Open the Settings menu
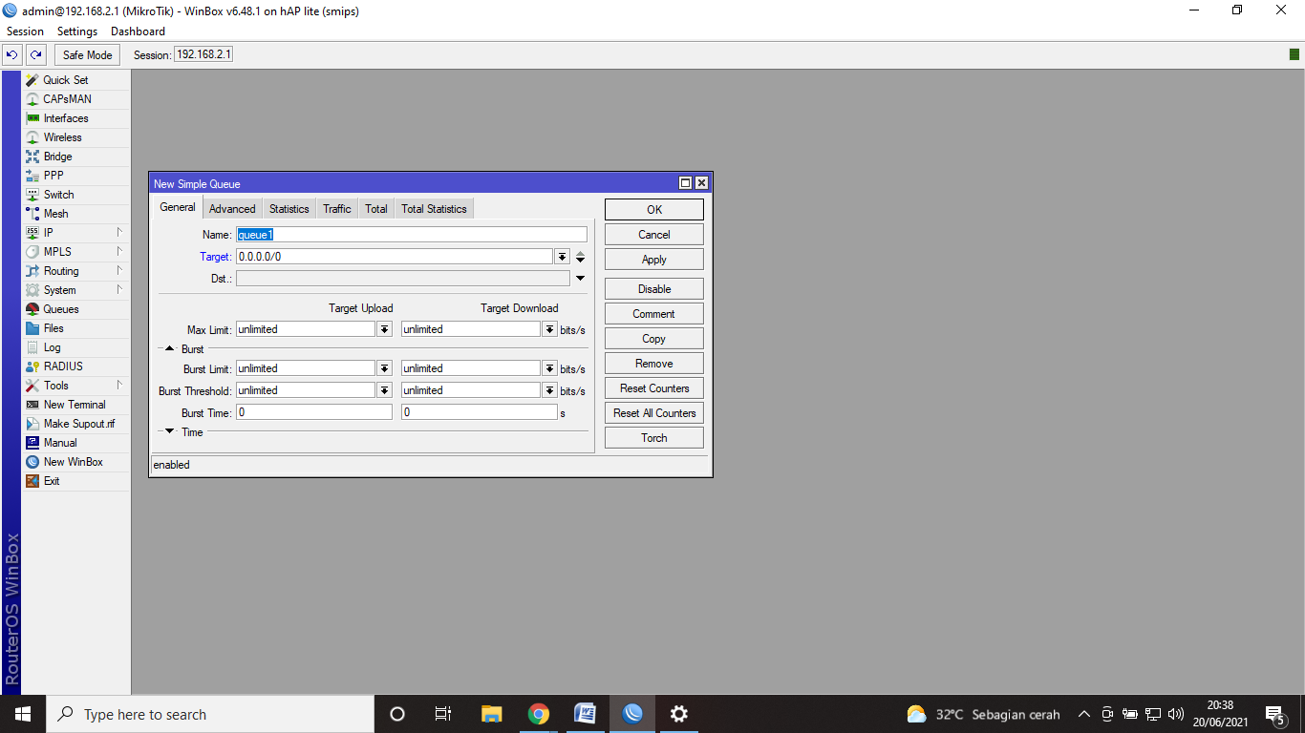This screenshot has width=1305, height=733. click(77, 31)
